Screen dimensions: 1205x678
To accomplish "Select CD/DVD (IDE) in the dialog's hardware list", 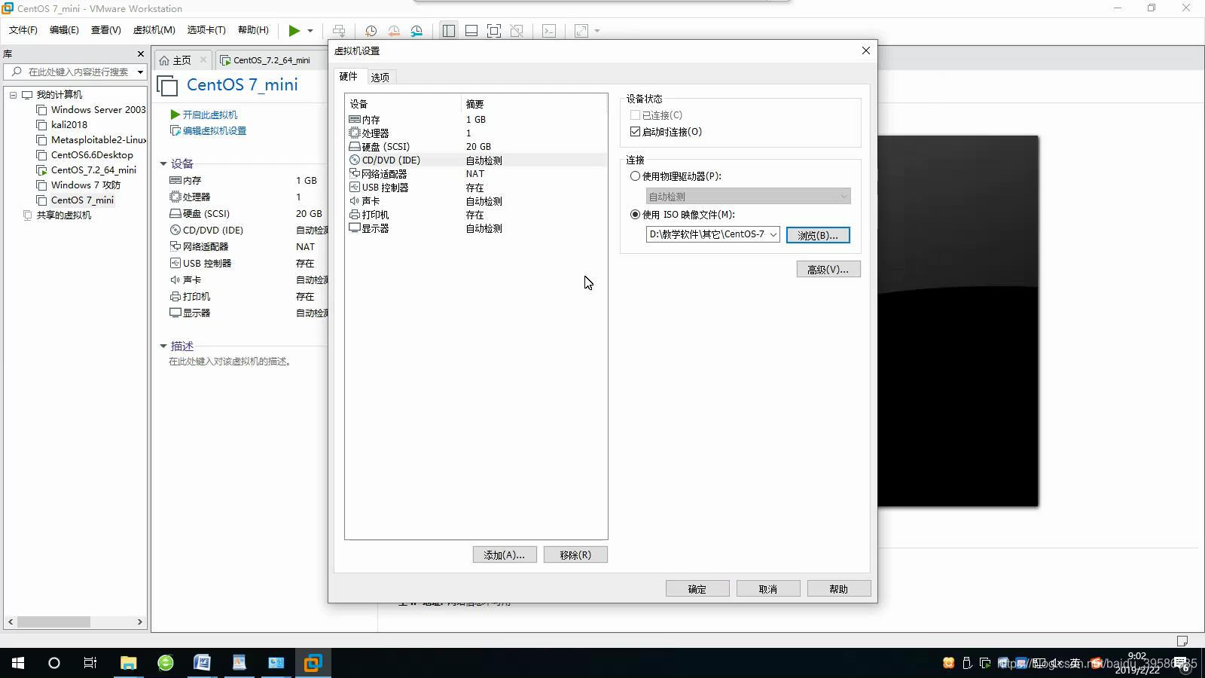I will (x=476, y=160).
